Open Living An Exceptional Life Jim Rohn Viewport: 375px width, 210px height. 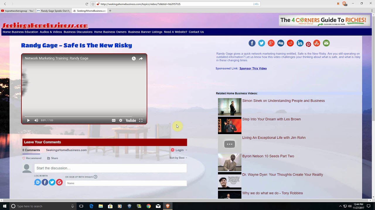pyautogui.click(x=274, y=138)
